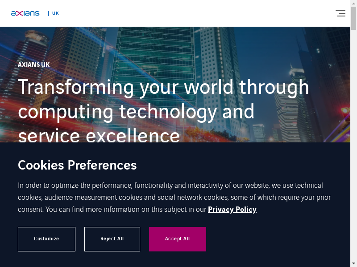Screen dimensions: 357x267
Task: Accept all cookies
Action: [177, 239]
